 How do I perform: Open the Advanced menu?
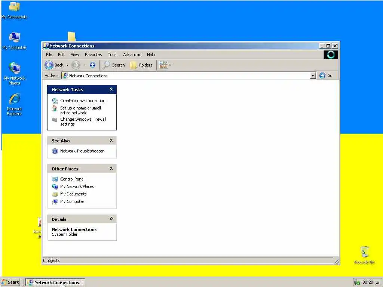(132, 55)
